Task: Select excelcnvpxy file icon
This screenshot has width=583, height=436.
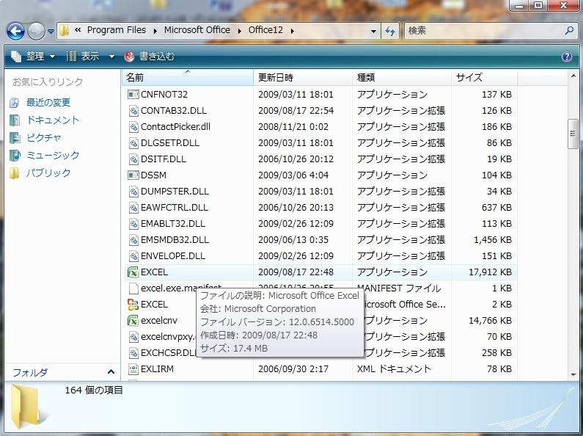Action: (x=133, y=337)
